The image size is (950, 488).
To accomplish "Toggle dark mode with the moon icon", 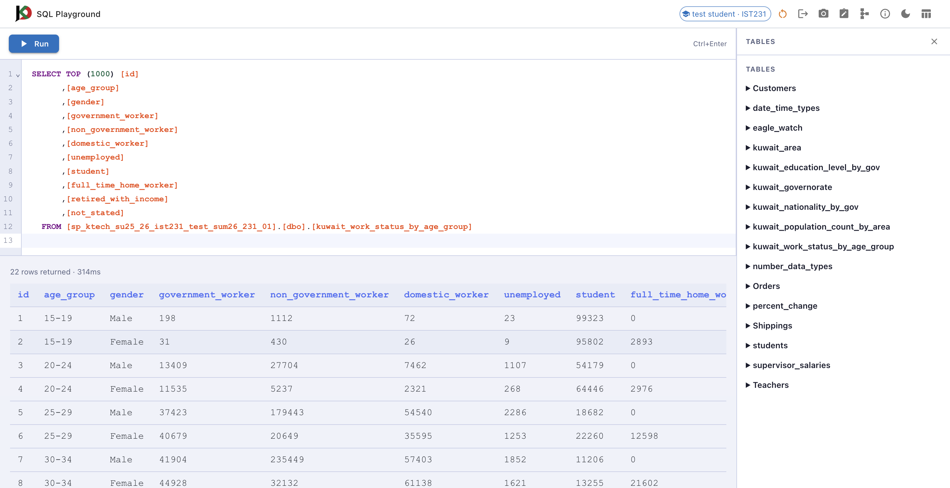I will (x=906, y=14).
